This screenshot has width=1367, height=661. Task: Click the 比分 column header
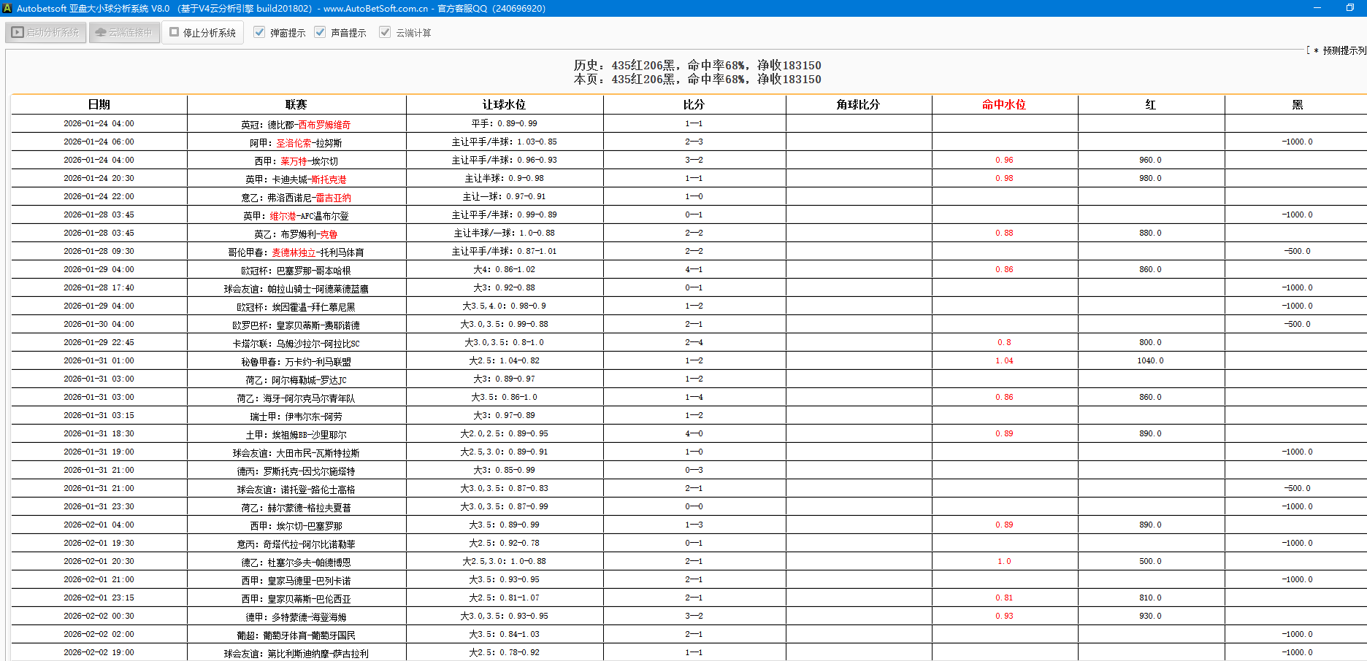694,104
